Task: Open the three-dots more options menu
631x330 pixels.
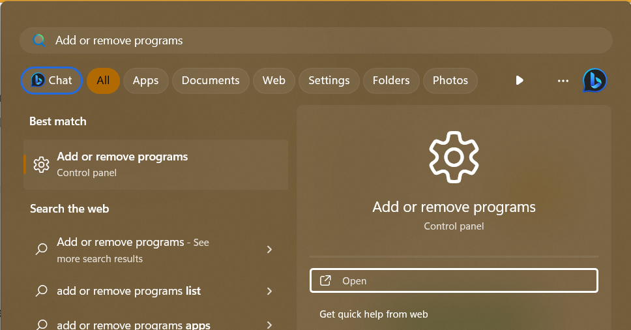Action: [x=563, y=80]
